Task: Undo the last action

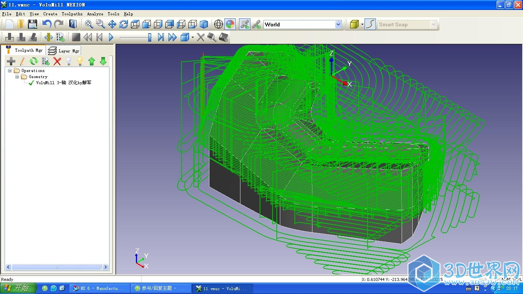Action: tap(47, 24)
